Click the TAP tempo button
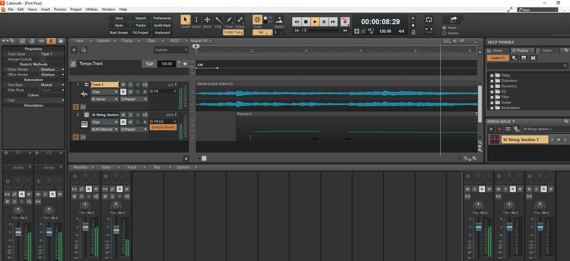The height and width of the screenshot is (261, 570). (149, 64)
